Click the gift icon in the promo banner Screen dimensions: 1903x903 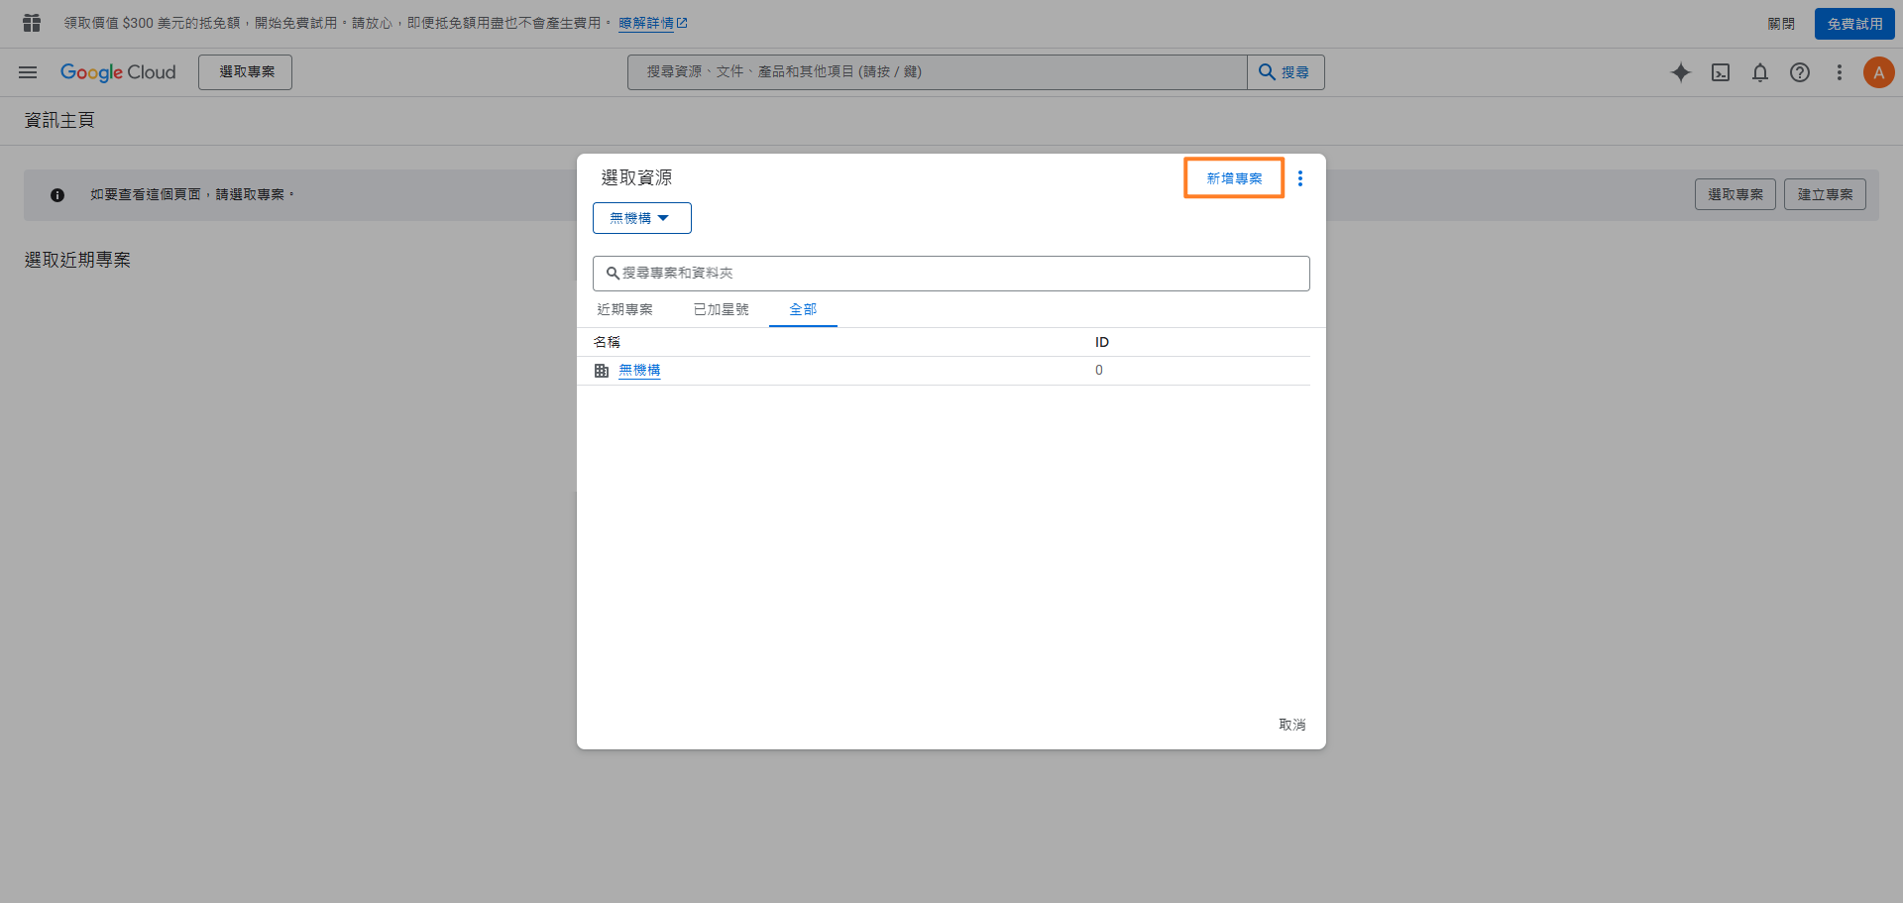pos(32,23)
